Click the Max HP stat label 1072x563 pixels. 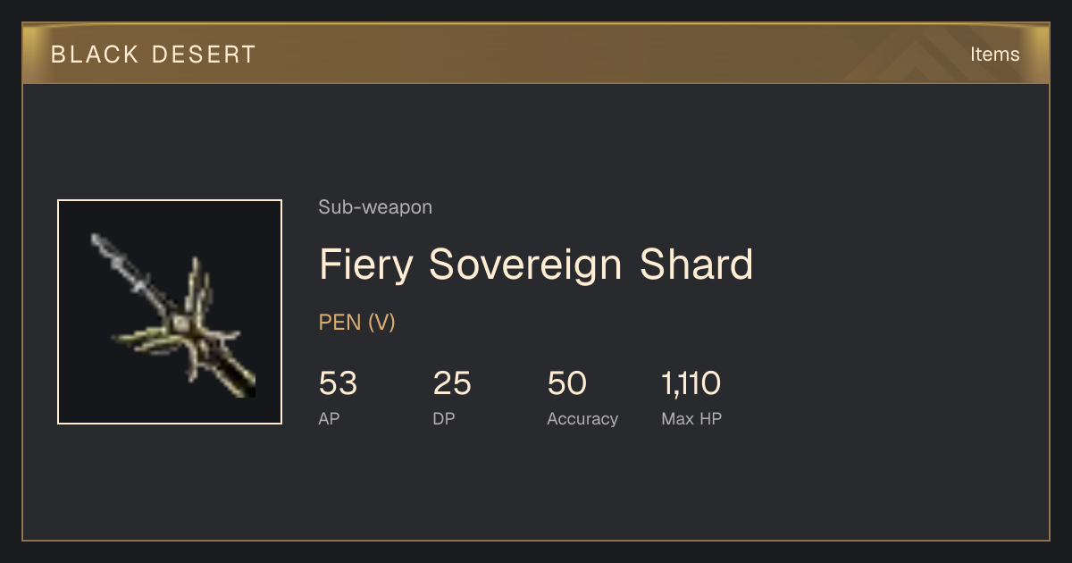(x=691, y=418)
